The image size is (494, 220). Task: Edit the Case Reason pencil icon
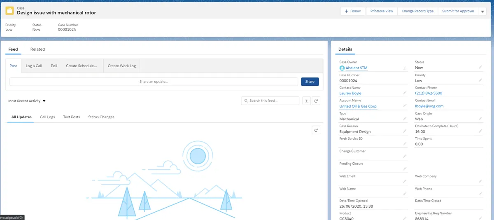click(x=405, y=131)
